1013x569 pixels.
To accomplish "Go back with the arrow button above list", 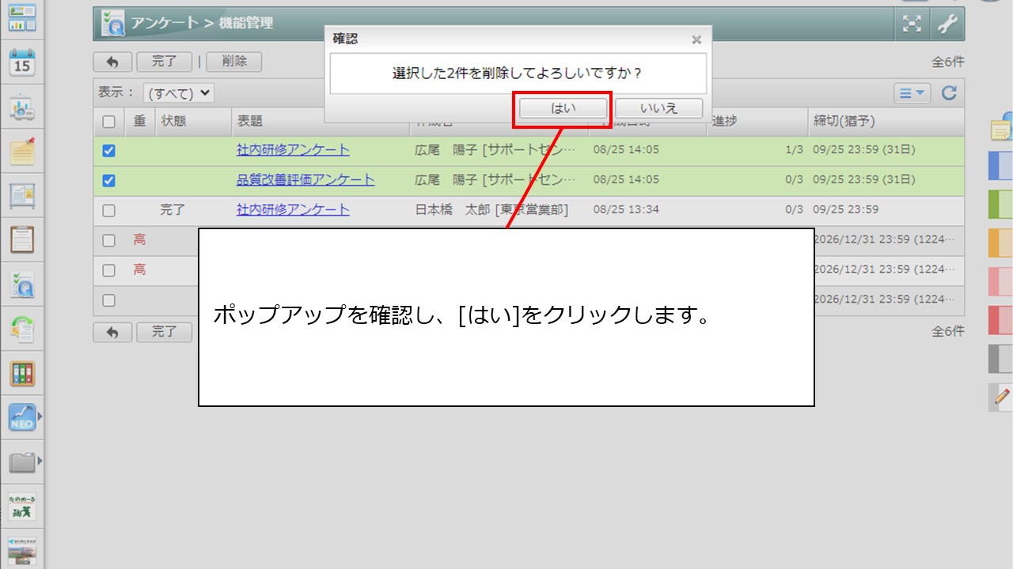I will coord(112,62).
